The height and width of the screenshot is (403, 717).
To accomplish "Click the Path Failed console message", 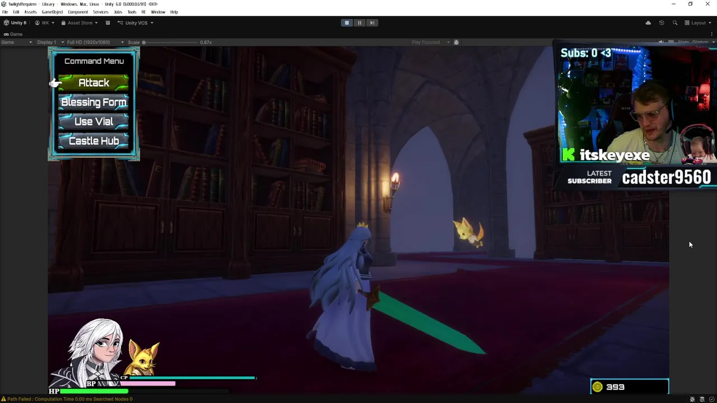I will point(70,399).
